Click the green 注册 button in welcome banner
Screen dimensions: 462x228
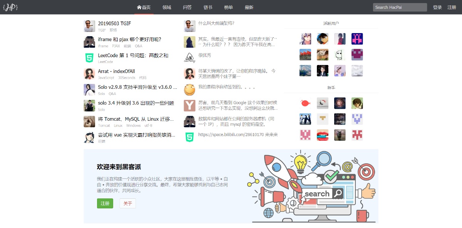[x=105, y=203]
